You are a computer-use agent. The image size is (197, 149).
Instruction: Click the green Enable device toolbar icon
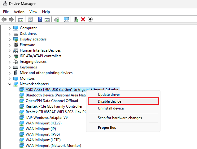click(x=76, y=19)
